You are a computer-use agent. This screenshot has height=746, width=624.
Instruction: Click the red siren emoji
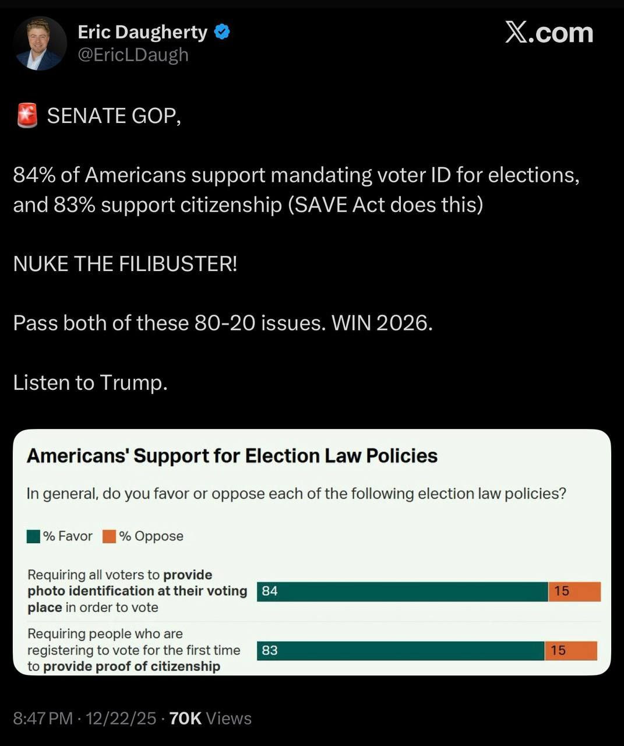tap(27, 115)
